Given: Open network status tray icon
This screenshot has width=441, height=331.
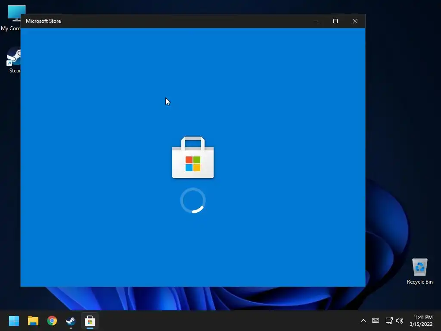Looking at the screenshot, I should click(x=389, y=321).
